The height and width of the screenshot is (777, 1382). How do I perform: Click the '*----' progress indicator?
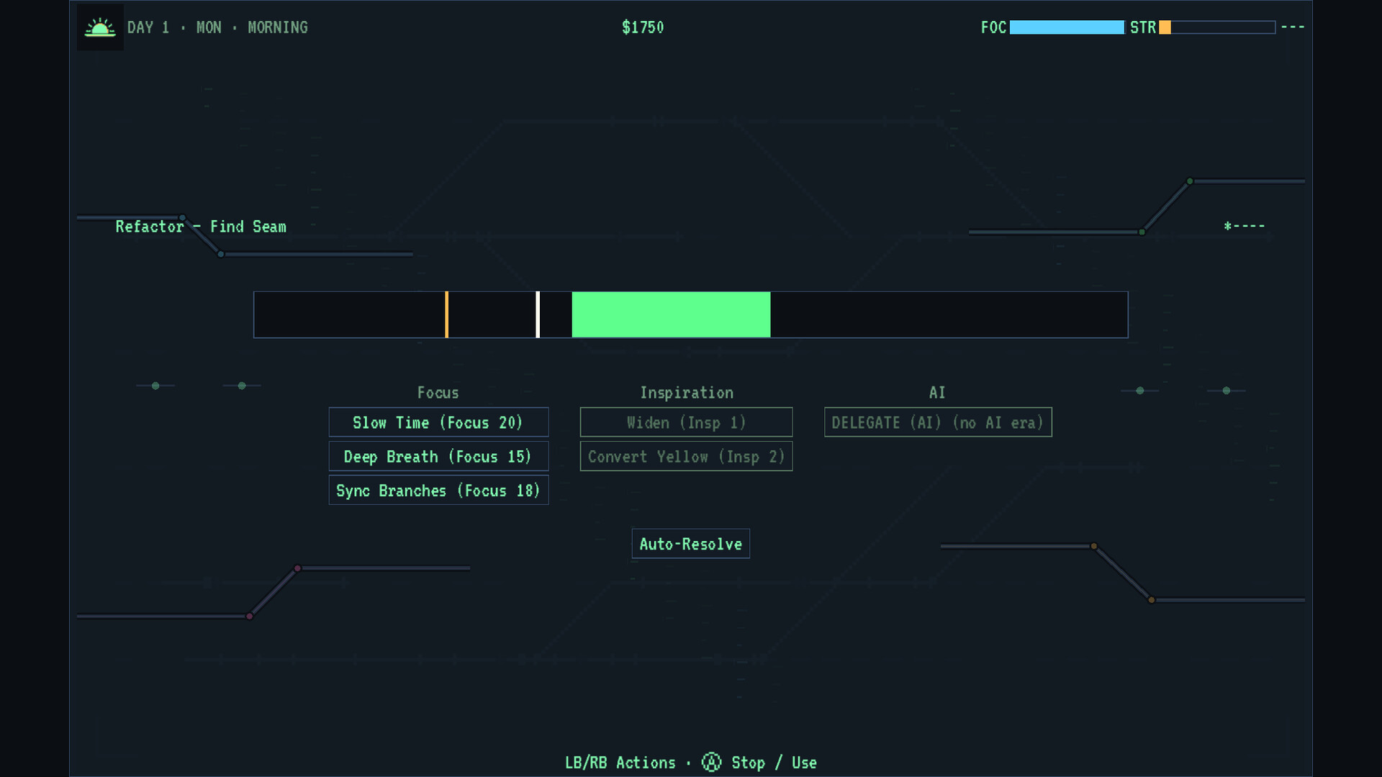(1245, 226)
